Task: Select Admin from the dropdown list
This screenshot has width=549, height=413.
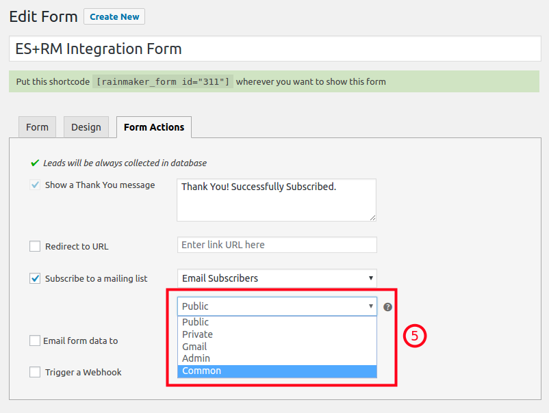Action: 277,358
